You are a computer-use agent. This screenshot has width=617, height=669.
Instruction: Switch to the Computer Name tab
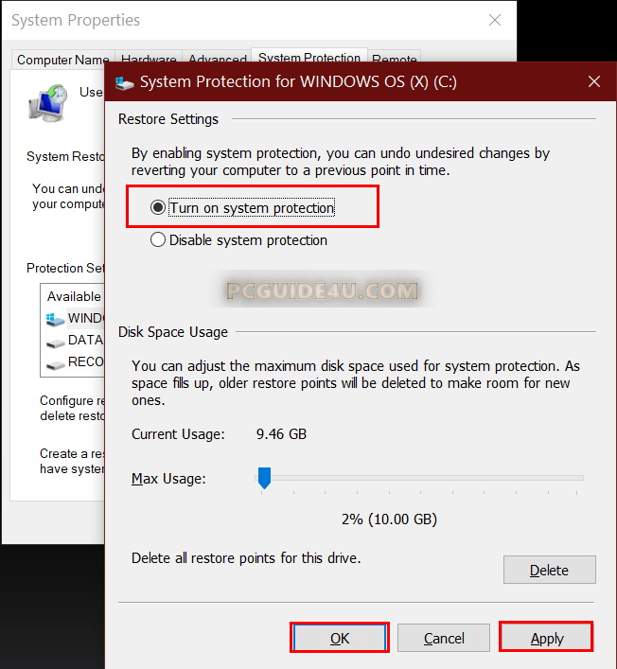coord(63,60)
